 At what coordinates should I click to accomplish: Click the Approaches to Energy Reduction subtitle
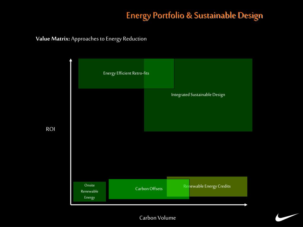coord(109,39)
